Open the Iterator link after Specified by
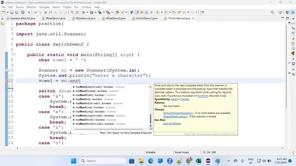 (x=185, y=99)
